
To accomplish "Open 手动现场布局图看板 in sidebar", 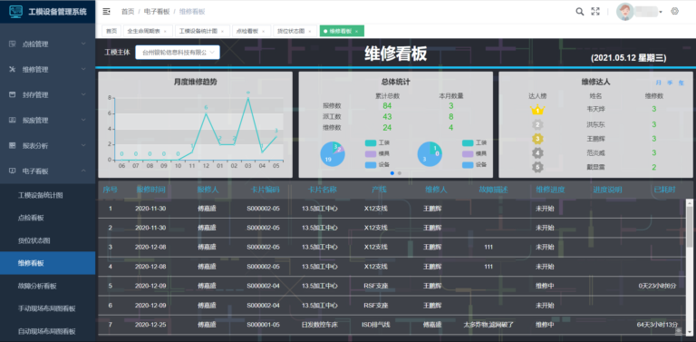I will [x=46, y=308].
